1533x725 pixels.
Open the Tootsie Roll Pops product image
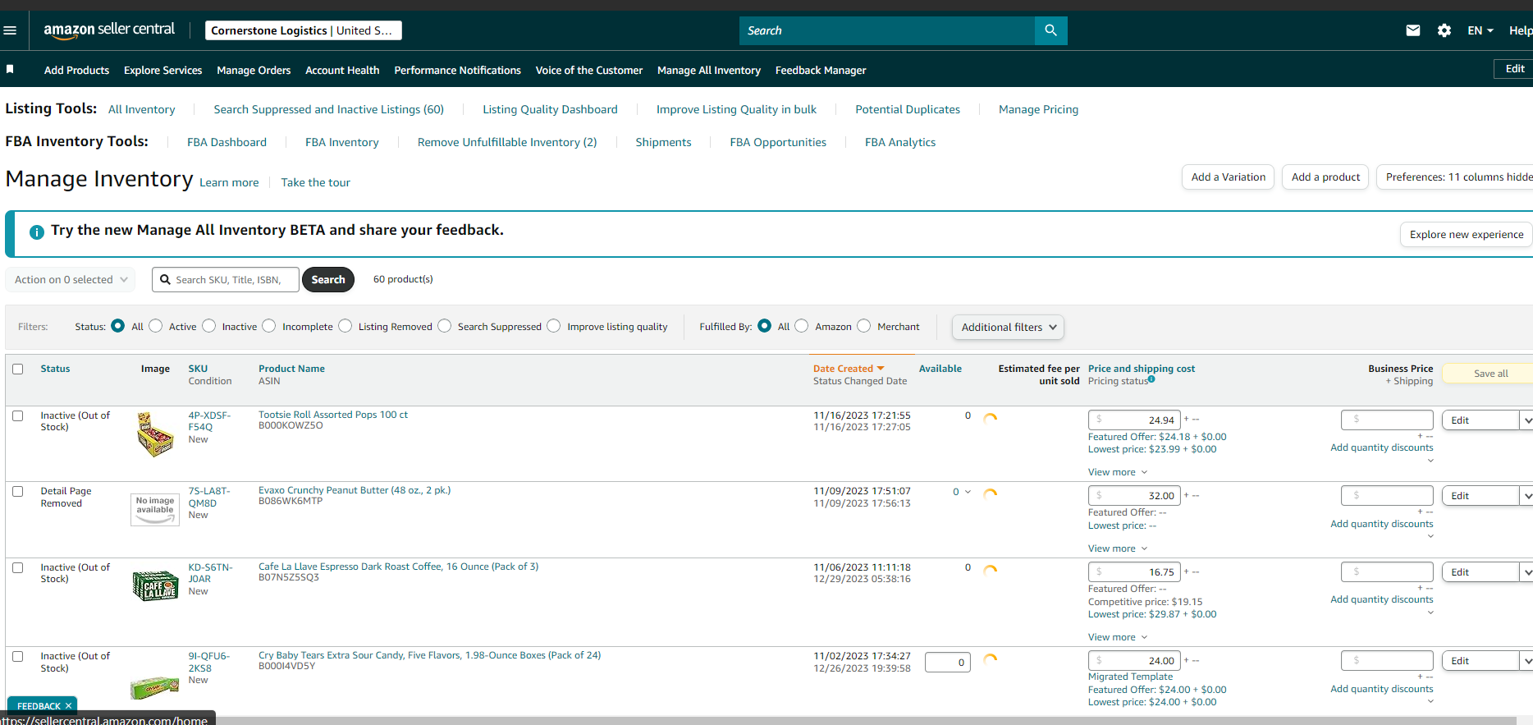(x=155, y=434)
